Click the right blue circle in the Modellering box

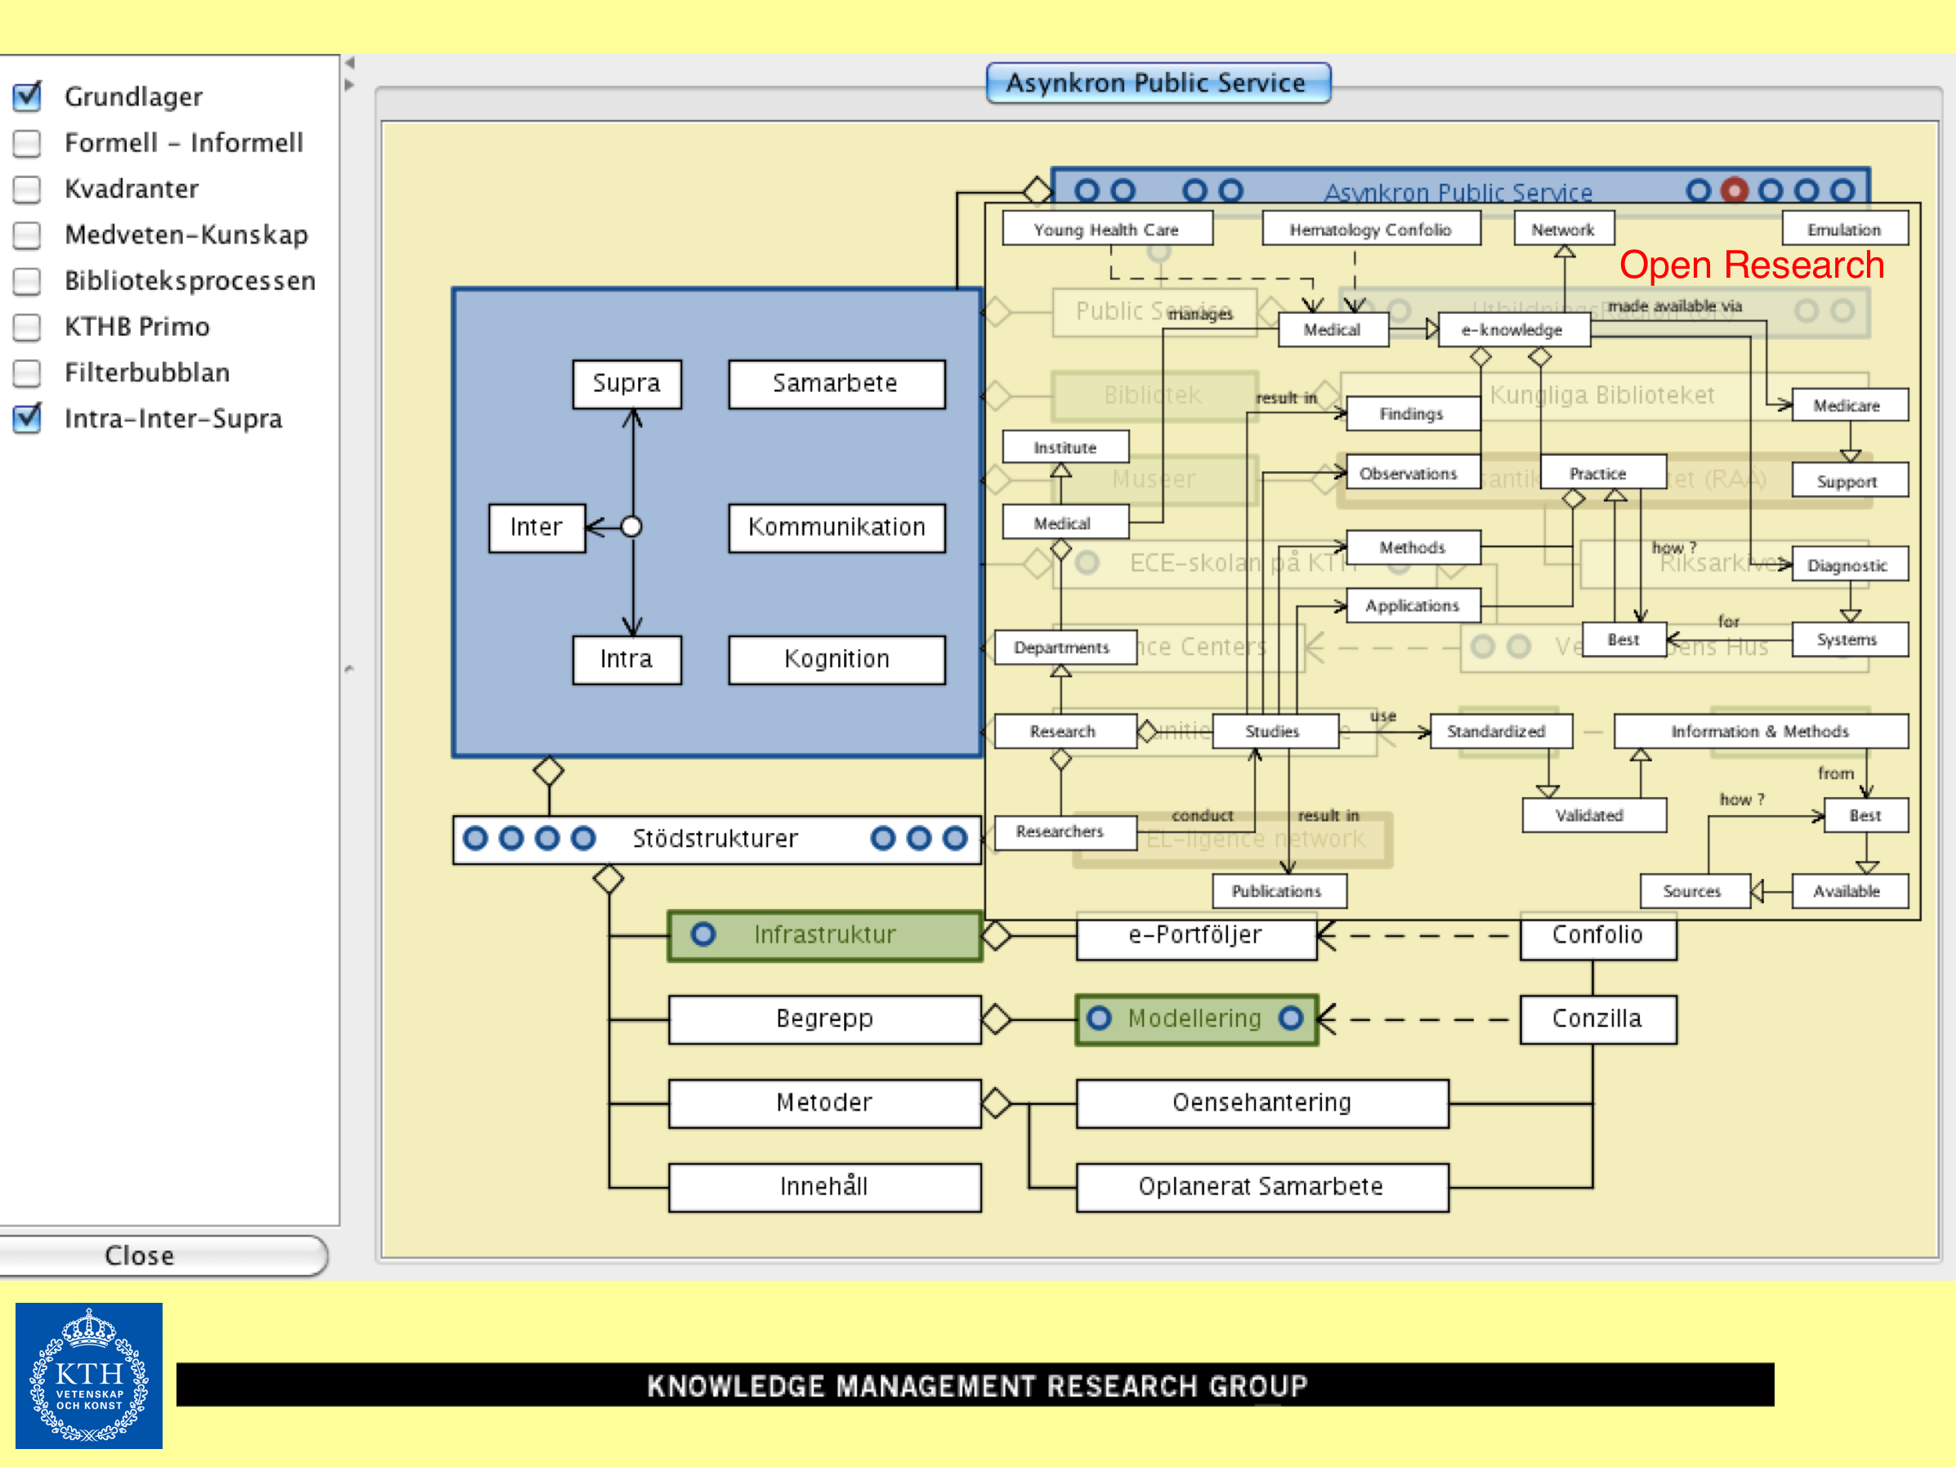[1291, 1018]
